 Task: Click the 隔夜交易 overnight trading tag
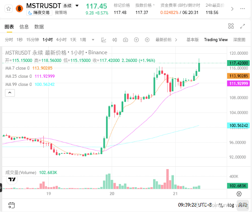(39, 13)
